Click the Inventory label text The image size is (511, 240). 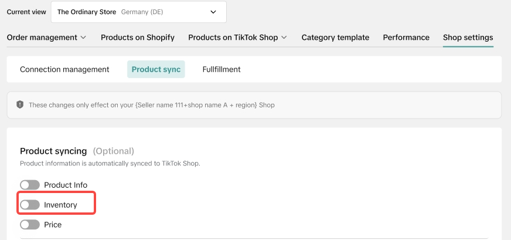60,205
